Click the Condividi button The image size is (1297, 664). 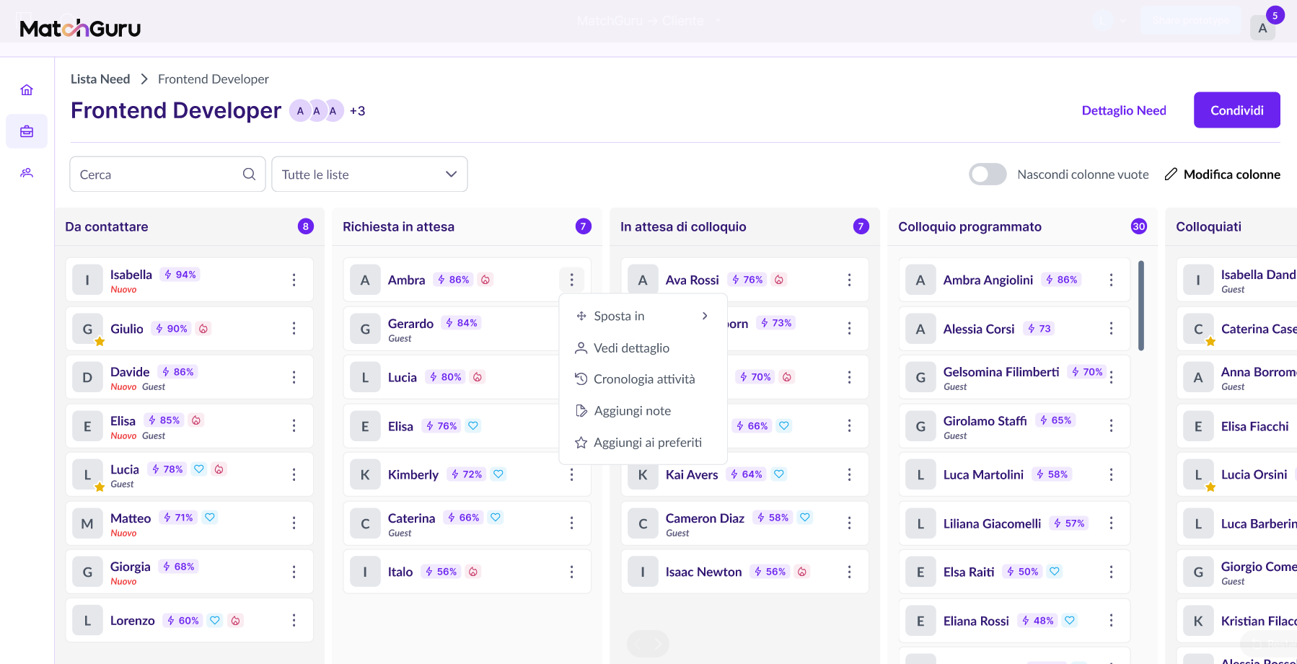point(1236,110)
